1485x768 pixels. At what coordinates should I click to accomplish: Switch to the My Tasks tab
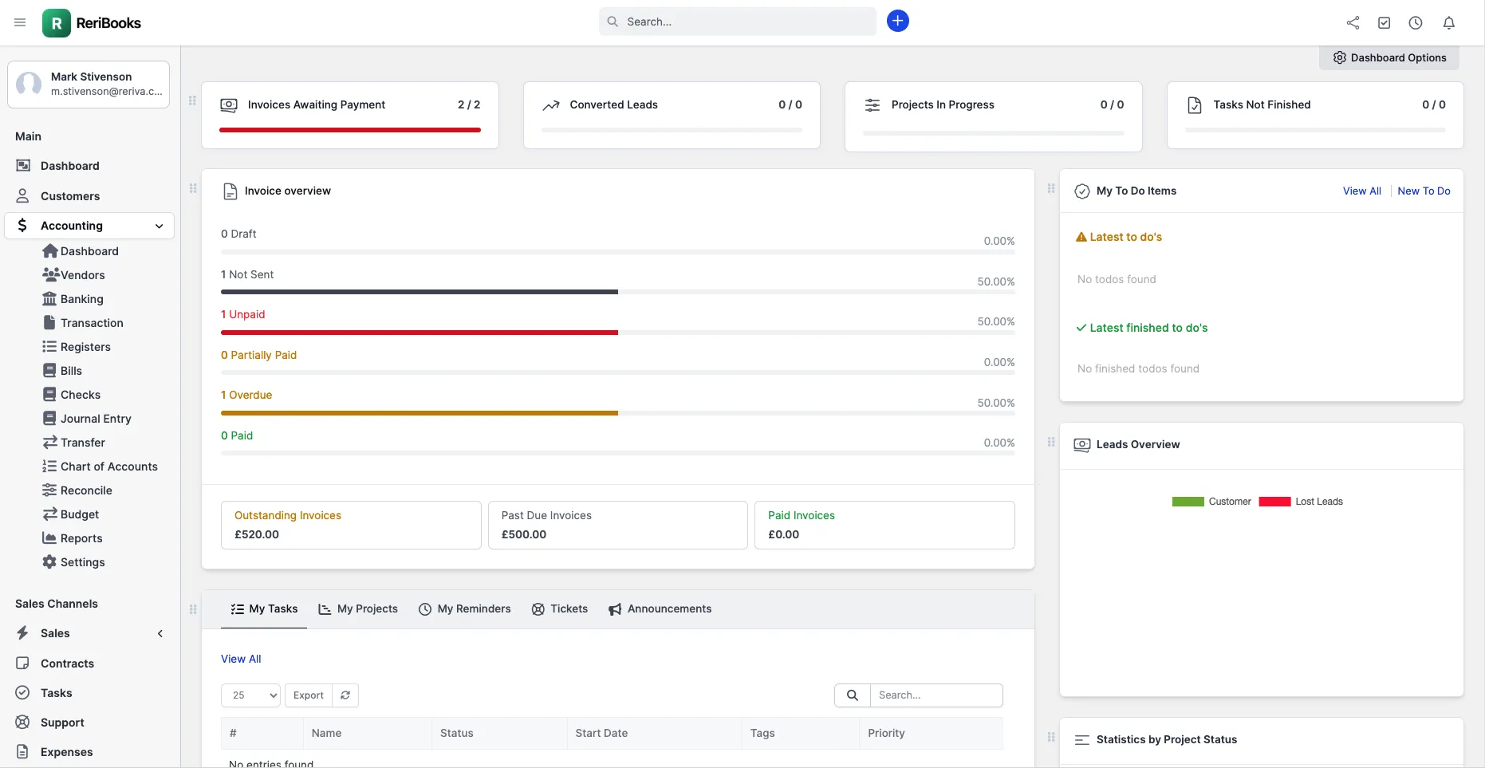coord(264,609)
